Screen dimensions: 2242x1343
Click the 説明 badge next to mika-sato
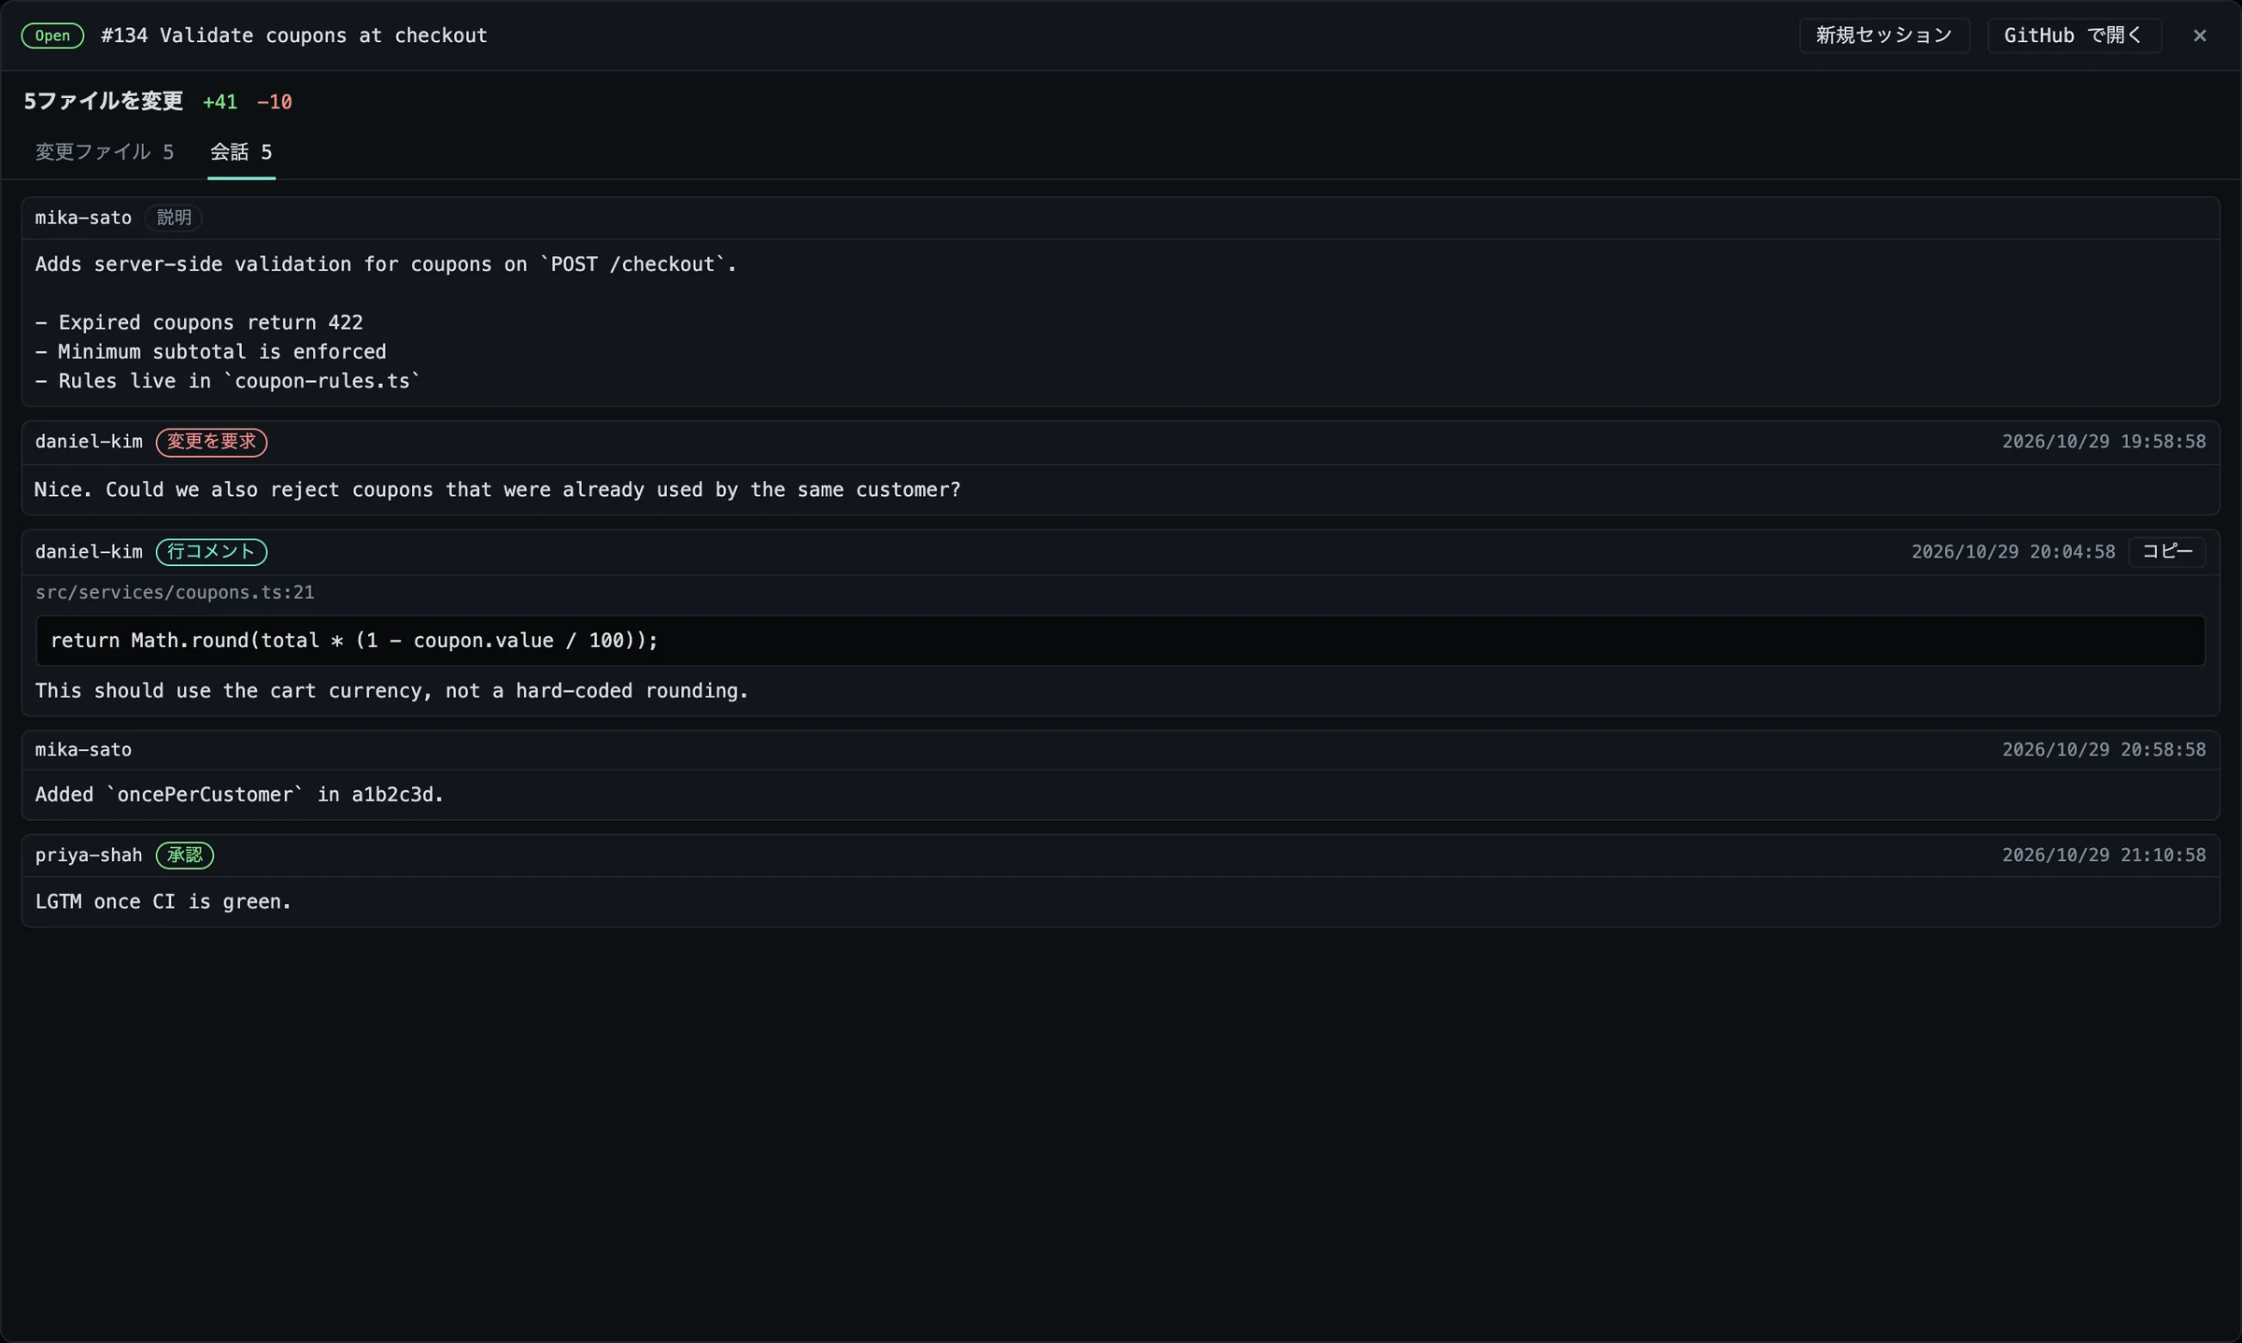174,218
